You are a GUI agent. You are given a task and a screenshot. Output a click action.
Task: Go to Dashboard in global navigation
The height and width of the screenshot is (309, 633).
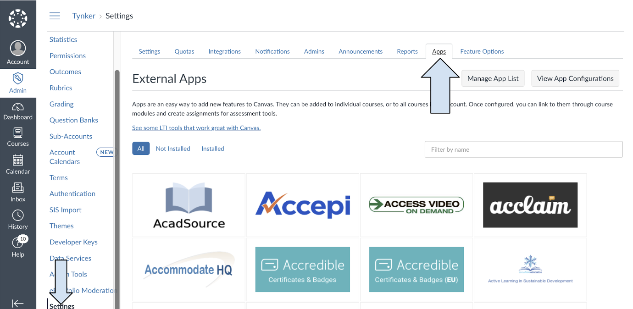pyautogui.click(x=18, y=111)
